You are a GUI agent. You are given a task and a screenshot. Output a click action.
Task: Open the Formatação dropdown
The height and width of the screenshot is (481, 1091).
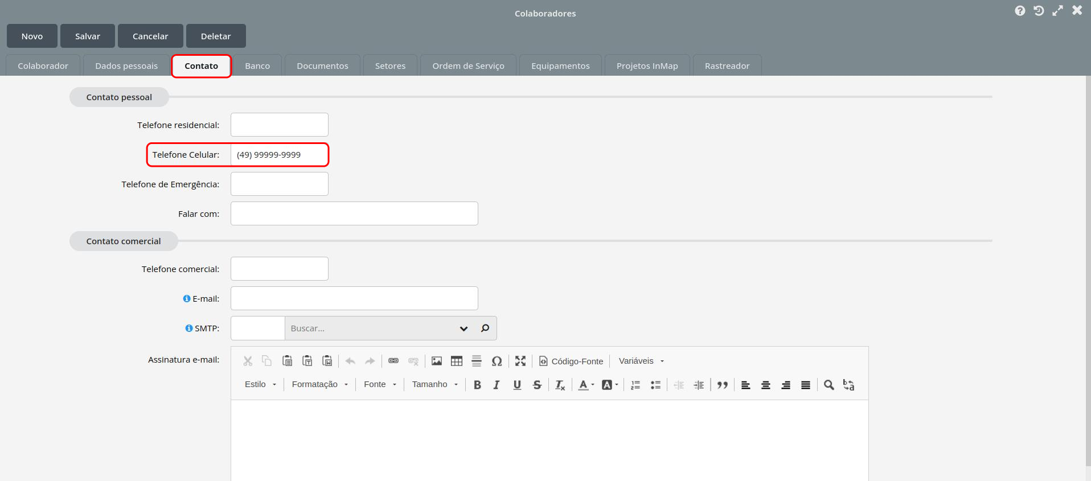coord(319,384)
